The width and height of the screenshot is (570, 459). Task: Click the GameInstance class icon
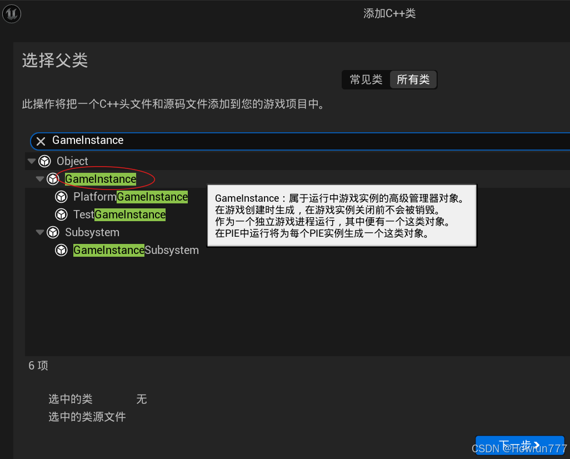click(x=53, y=178)
